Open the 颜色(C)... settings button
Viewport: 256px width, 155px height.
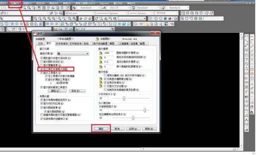(57, 91)
